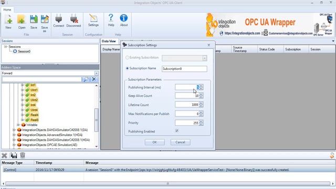Click the message log horizontal scrollbar
This screenshot has height=189, width=336.
(x=168, y=184)
